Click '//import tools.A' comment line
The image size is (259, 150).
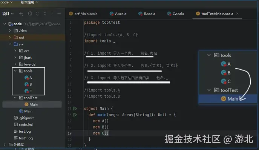[x=102, y=90]
